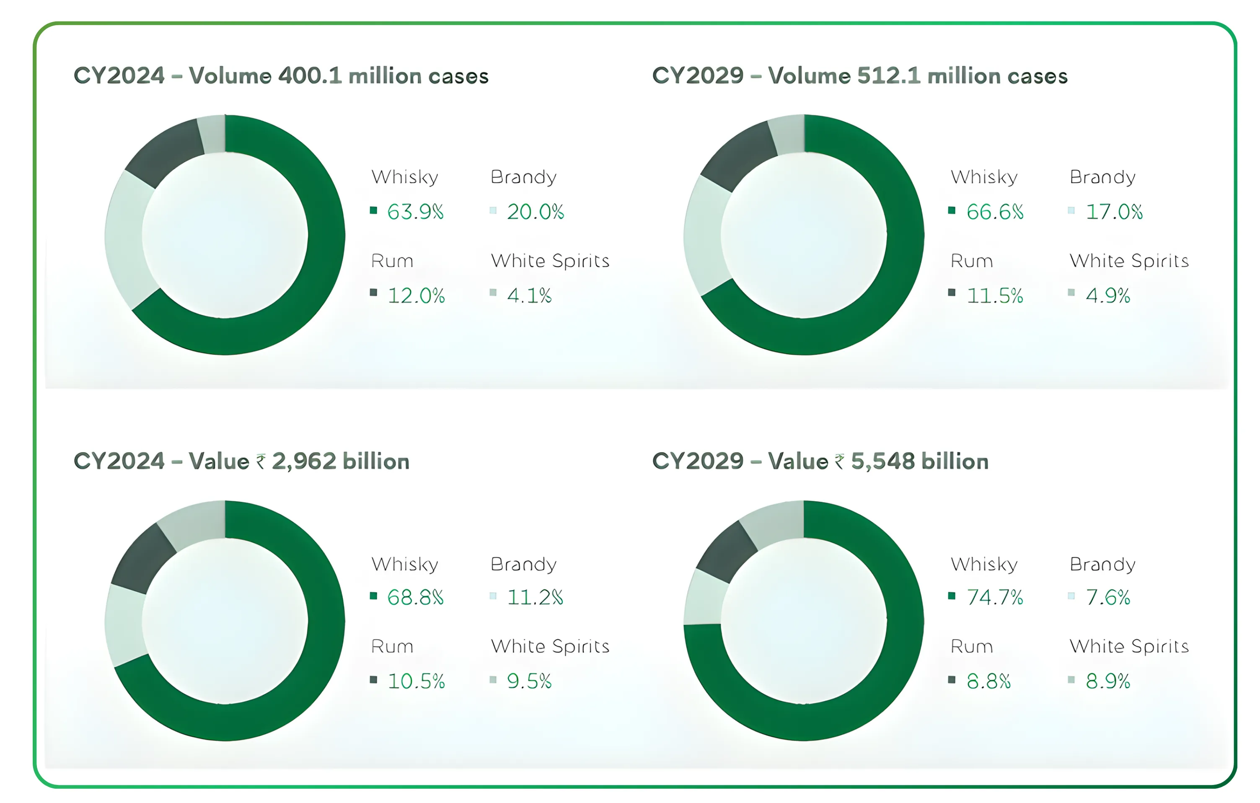Click the 8.9% White Spirits value label

tap(1108, 681)
